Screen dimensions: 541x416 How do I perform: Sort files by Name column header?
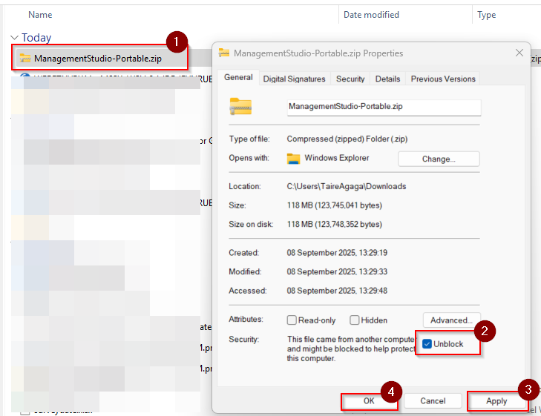pos(40,15)
